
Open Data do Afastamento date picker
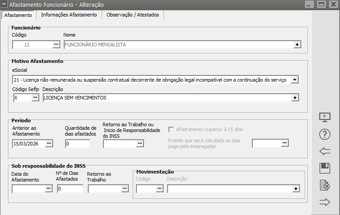49,189
